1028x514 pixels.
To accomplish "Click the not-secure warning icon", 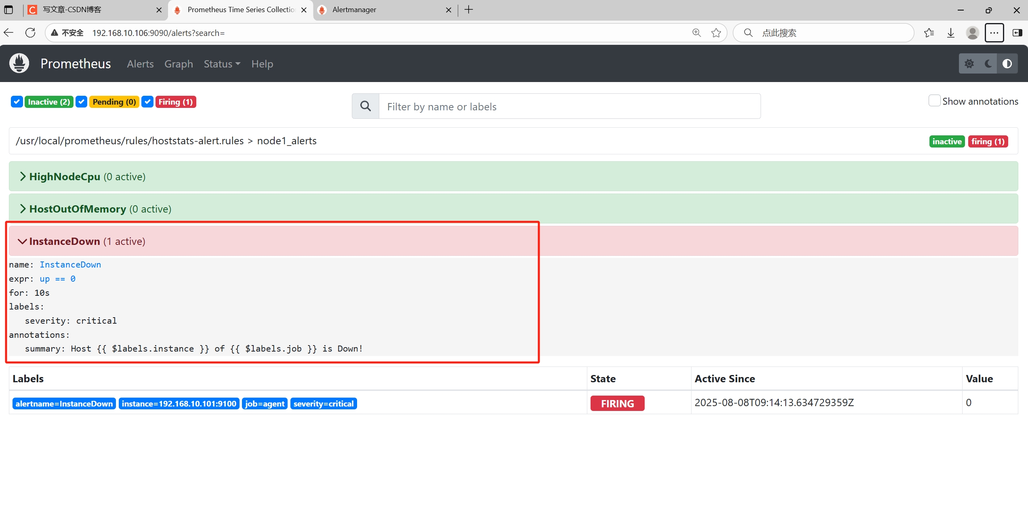I will tap(55, 33).
